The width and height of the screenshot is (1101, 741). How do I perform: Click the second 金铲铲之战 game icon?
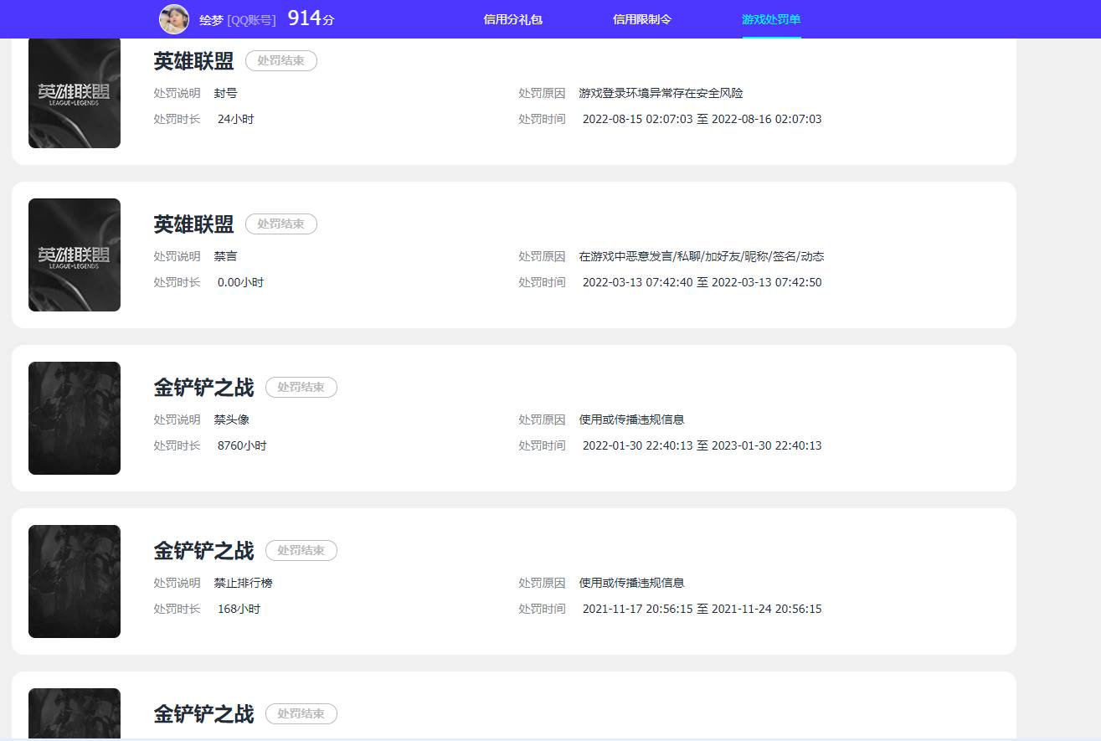pos(74,580)
